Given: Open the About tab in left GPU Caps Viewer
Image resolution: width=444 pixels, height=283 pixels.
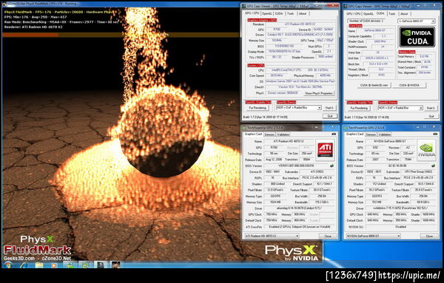Looking at the screenshot, I should [303, 13].
